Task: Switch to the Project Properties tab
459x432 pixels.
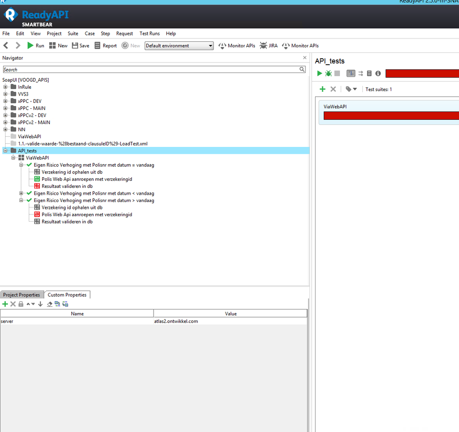Action: (x=22, y=295)
